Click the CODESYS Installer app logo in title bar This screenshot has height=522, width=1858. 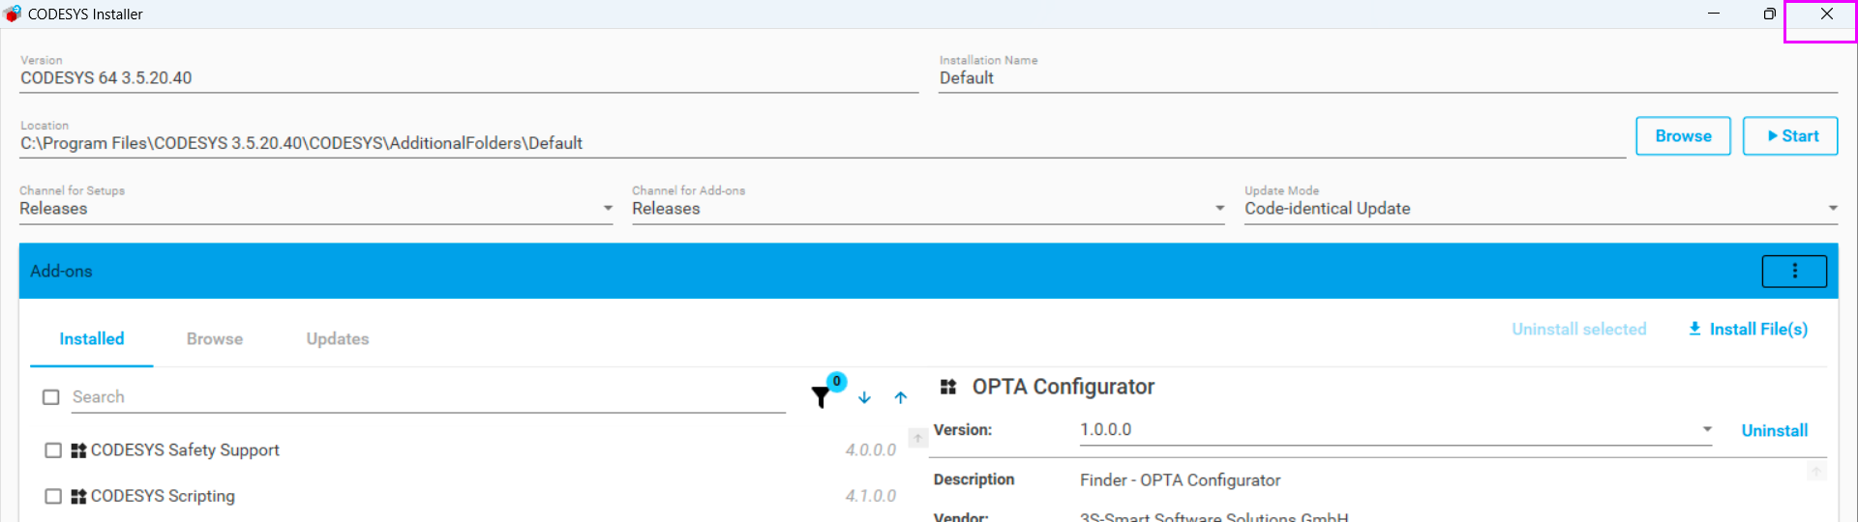(x=13, y=14)
